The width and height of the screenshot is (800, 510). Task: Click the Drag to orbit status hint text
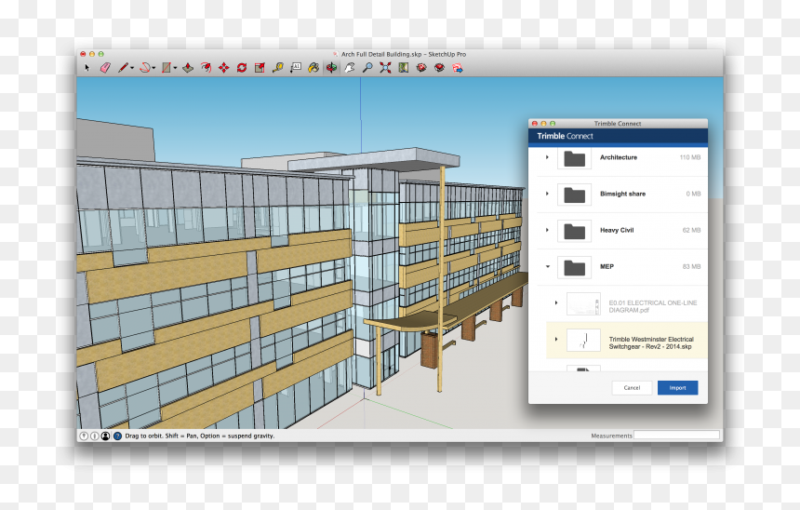click(199, 436)
